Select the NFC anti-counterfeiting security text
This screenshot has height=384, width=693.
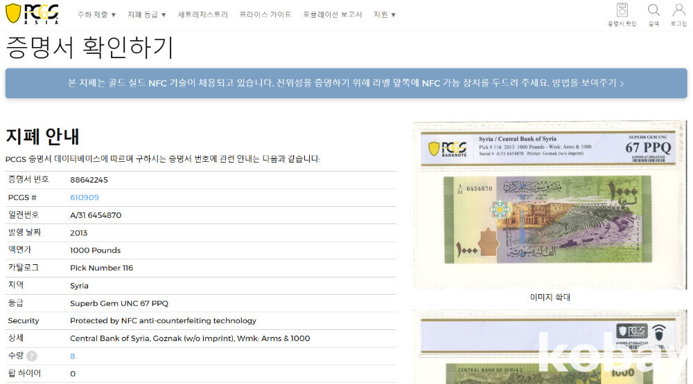163,321
